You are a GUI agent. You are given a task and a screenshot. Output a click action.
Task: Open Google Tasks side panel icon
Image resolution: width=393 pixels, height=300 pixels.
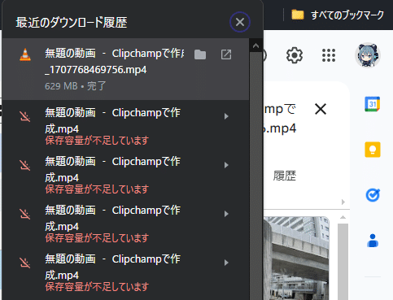point(373,195)
